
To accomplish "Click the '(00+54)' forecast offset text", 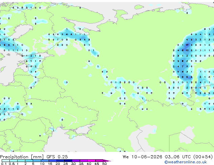I will click(203, 157).
